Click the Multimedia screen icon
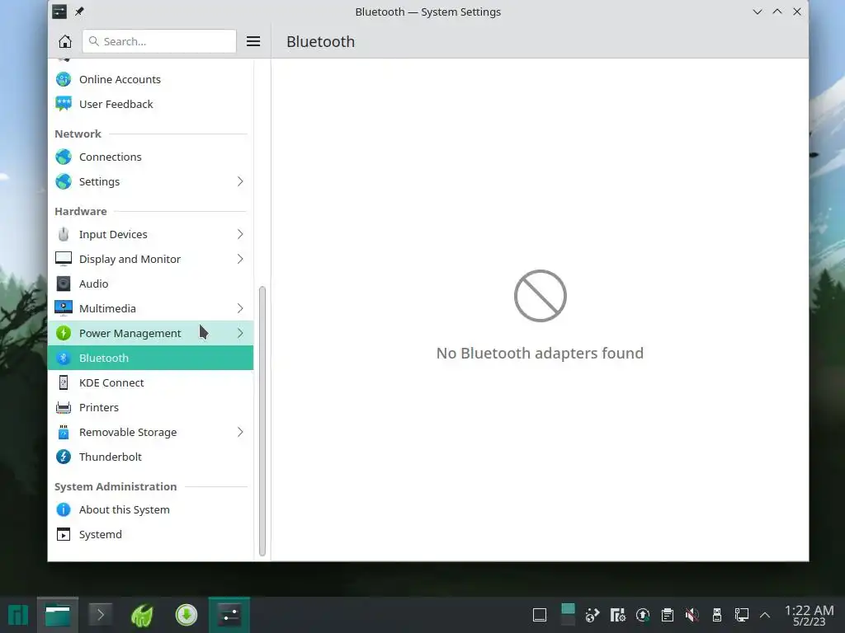This screenshot has height=633, width=845. pyautogui.click(x=63, y=308)
